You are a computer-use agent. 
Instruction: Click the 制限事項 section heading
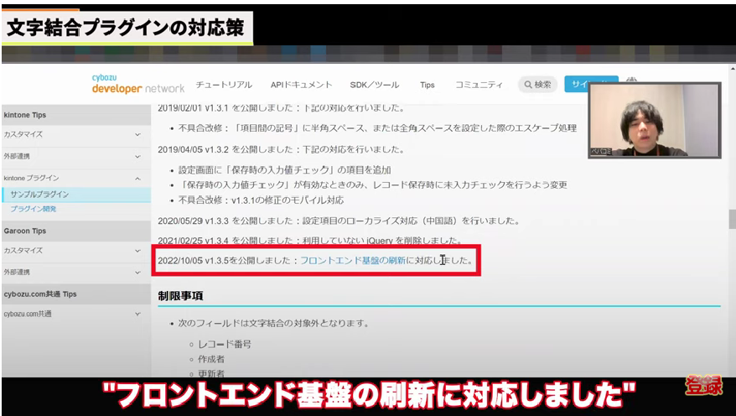[x=180, y=296]
